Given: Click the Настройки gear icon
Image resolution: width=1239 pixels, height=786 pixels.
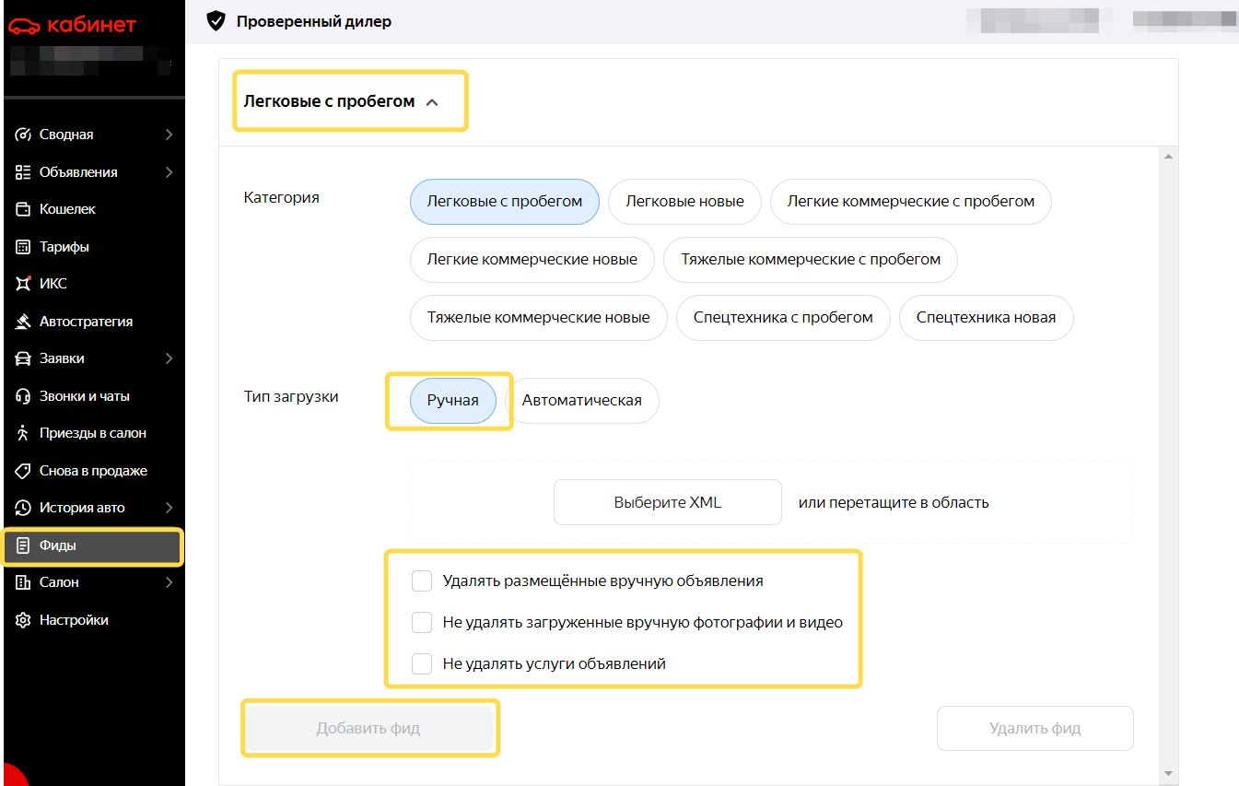Looking at the screenshot, I should pos(24,620).
